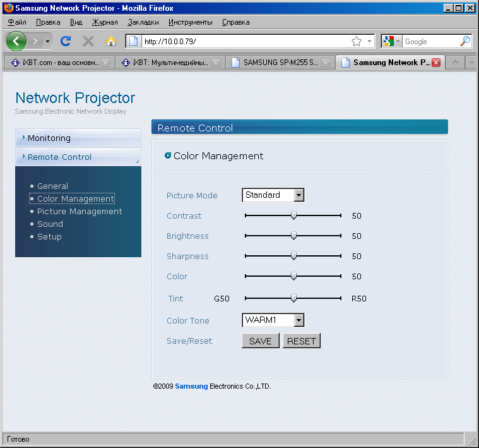The height and width of the screenshot is (448, 479).
Task: Collapse the Remote Control sidebar section
Action: [x=78, y=157]
